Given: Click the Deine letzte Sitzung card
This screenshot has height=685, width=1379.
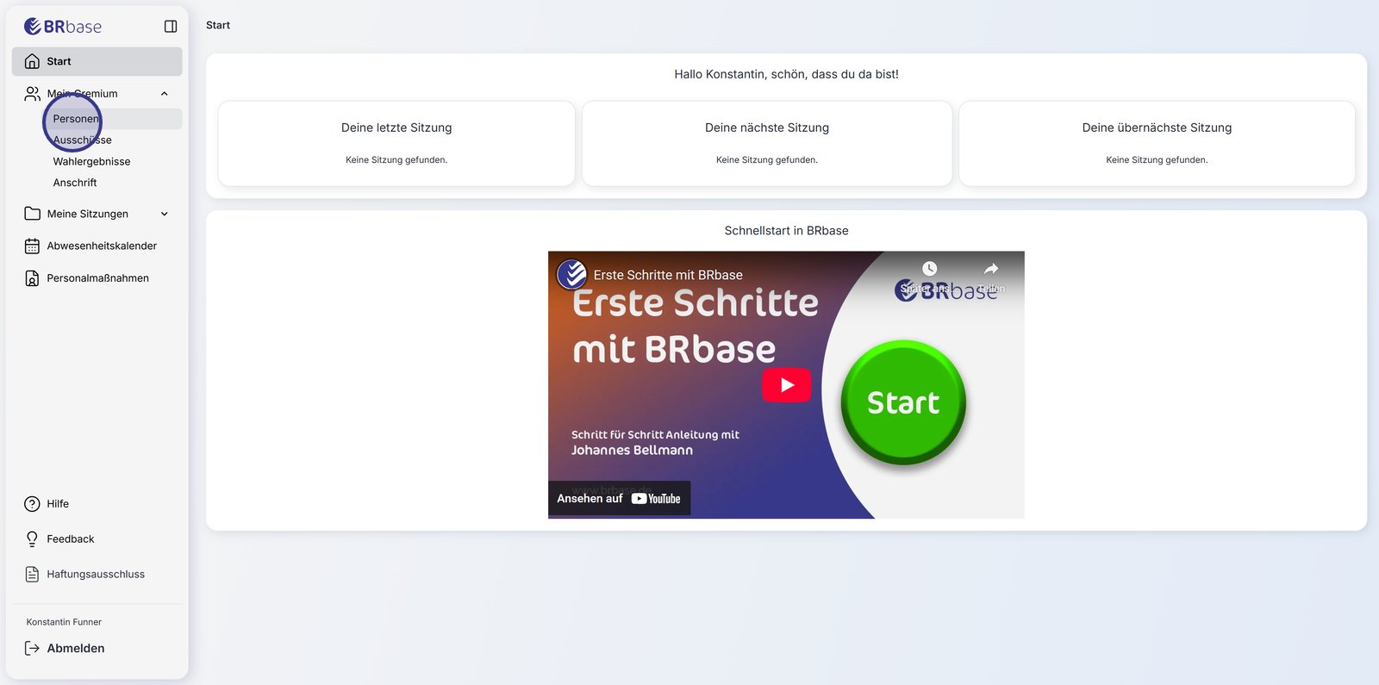Looking at the screenshot, I should pos(396,143).
